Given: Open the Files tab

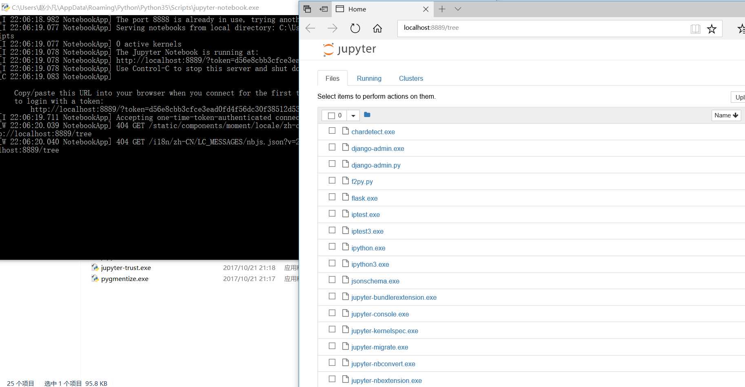Looking at the screenshot, I should click(333, 78).
